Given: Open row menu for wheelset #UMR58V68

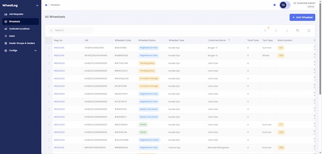Looking at the screenshot, I should pyautogui.click(x=49, y=56).
